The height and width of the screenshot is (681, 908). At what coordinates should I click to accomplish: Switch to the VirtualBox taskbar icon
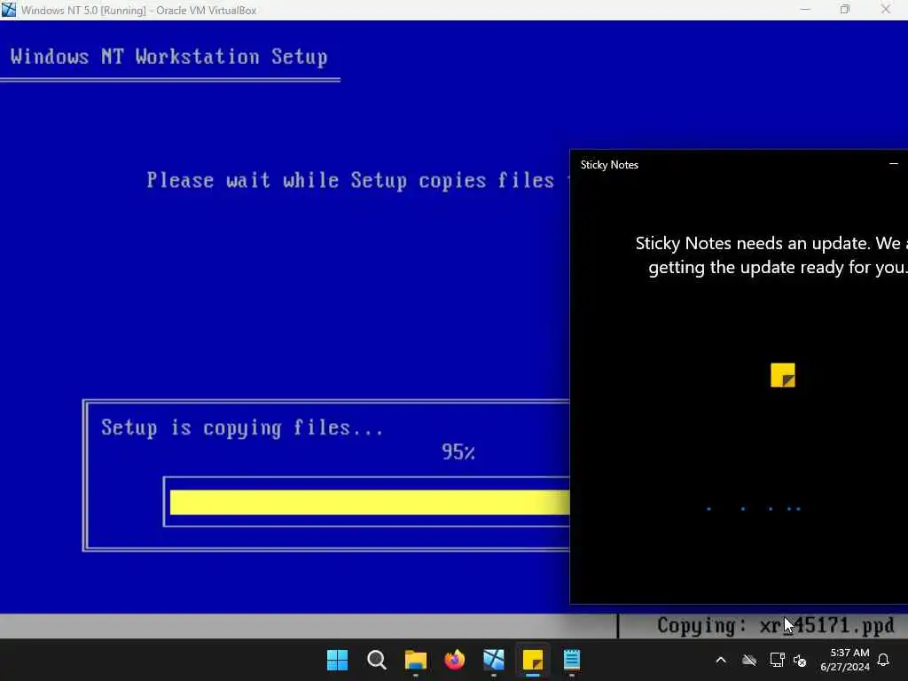493,660
